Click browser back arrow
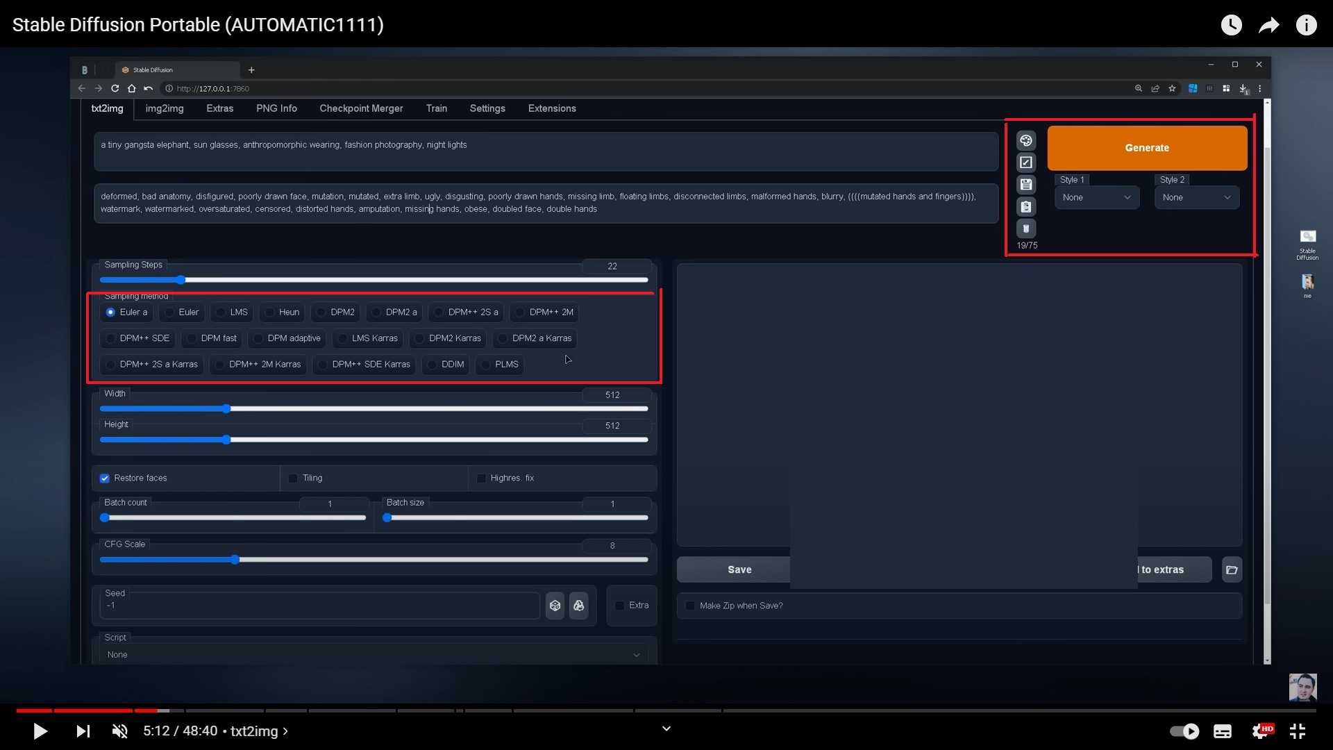This screenshot has width=1333, height=750. click(x=82, y=88)
